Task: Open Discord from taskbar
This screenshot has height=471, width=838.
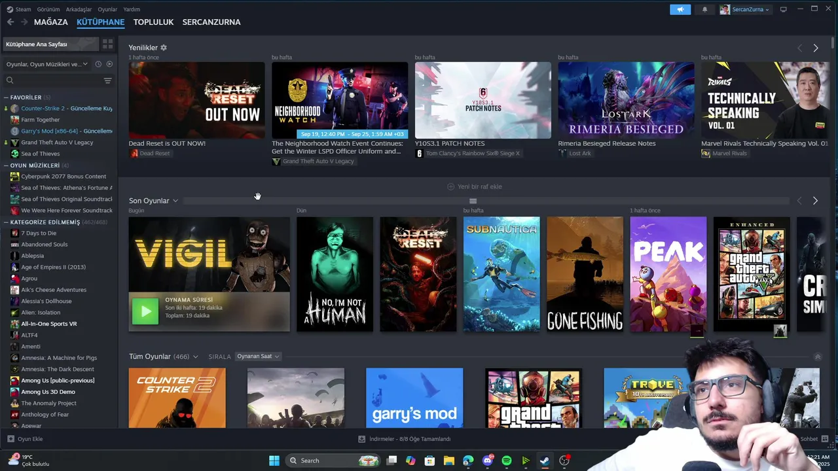Action: [x=488, y=461]
